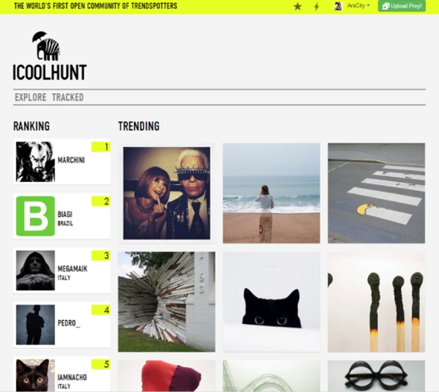Open Iamnacho's black cat avatar
Screen dimensions: 439x392
35,375
